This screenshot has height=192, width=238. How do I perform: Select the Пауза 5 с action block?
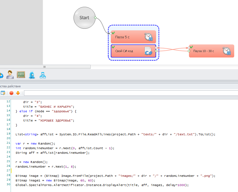pyautogui.click(x=133, y=37)
